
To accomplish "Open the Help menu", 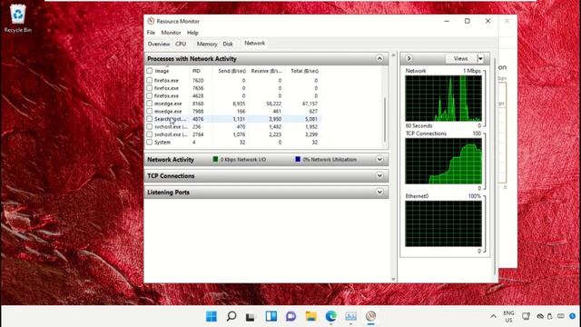I will [x=192, y=33].
